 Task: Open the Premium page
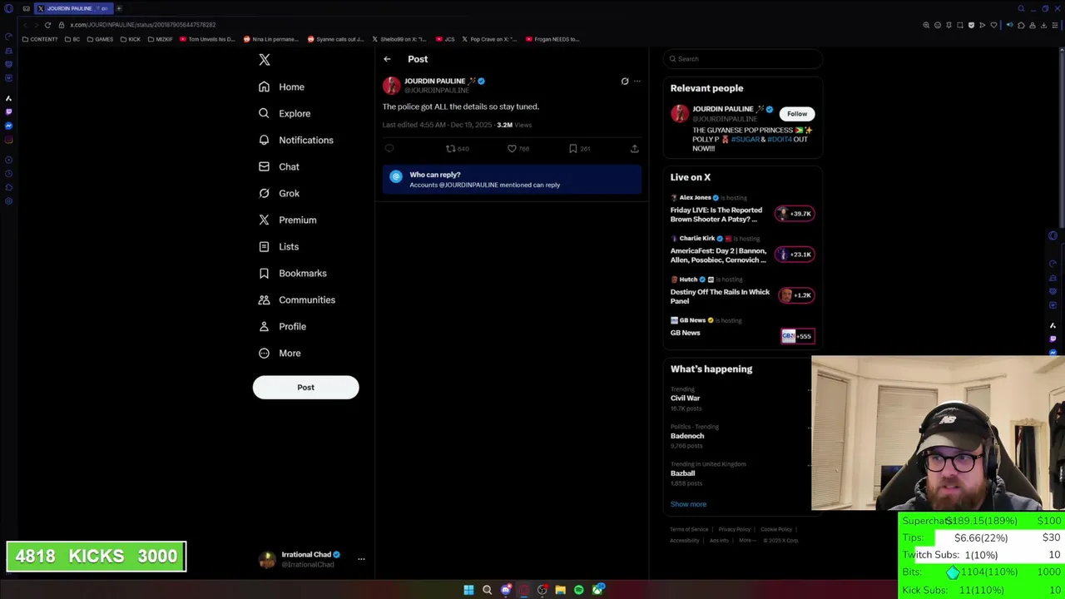coord(287,220)
